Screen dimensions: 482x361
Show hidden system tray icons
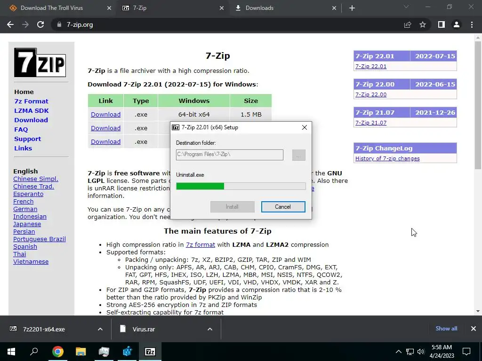[x=398, y=352]
